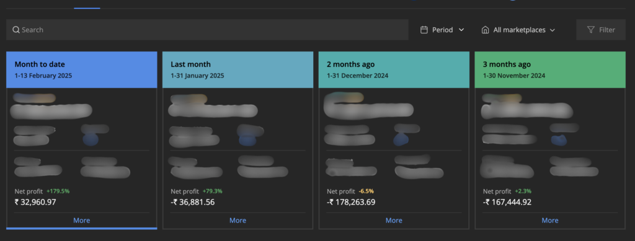635x241 pixels.
Task: Select the 3 months ago card header
Action: (550, 69)
